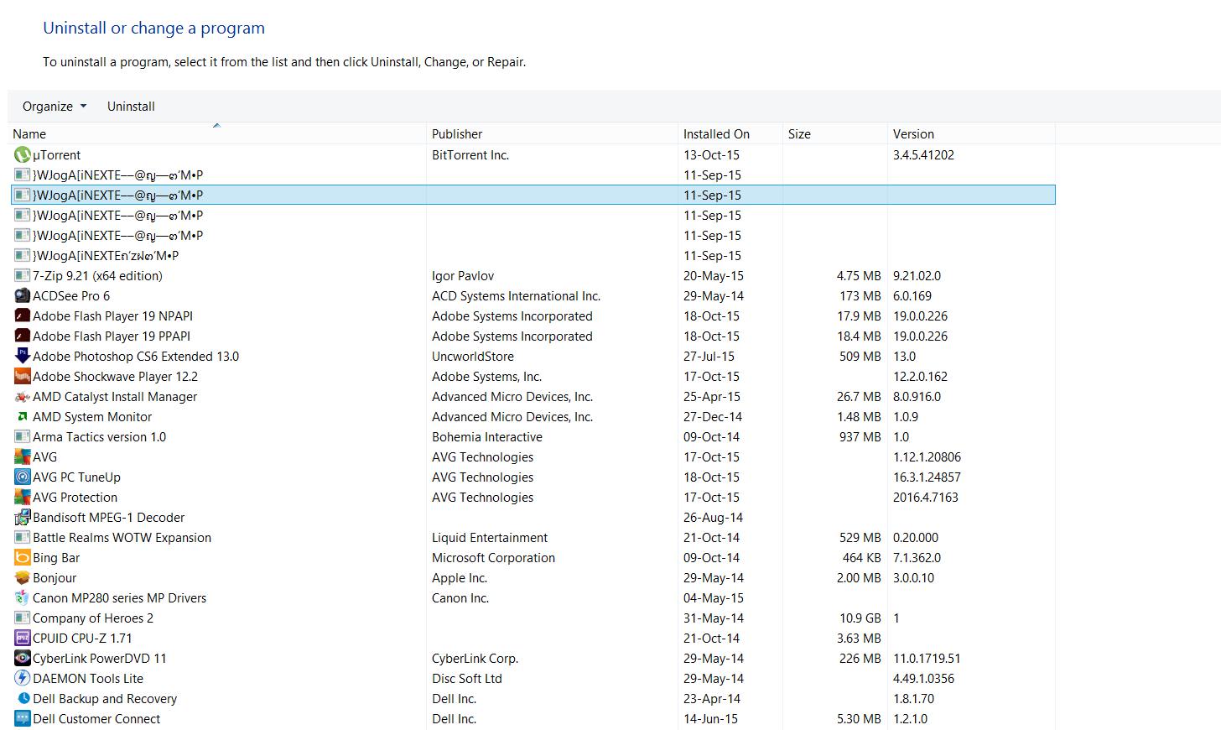Viewport: 1221px width, 730px height.
Task: Choose the AVG PC TuneUp program name
Action: (x=76, y=477)
